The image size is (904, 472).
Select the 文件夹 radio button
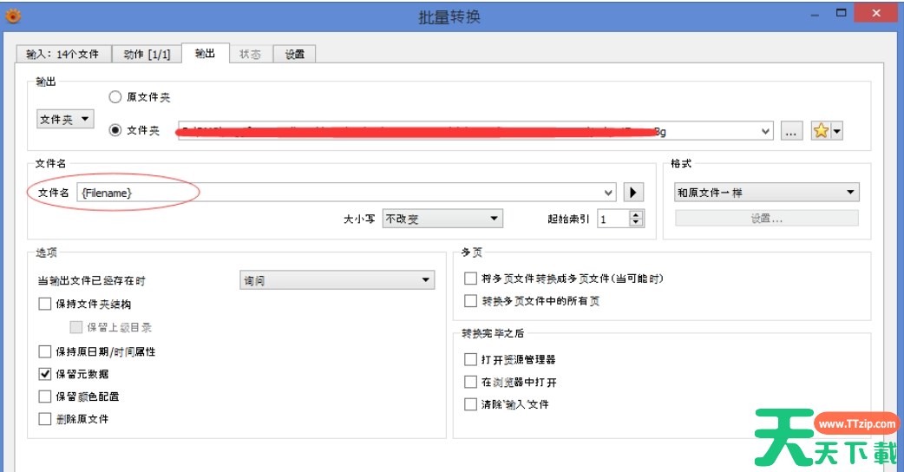pyautogui.click(x=115, y=130)
